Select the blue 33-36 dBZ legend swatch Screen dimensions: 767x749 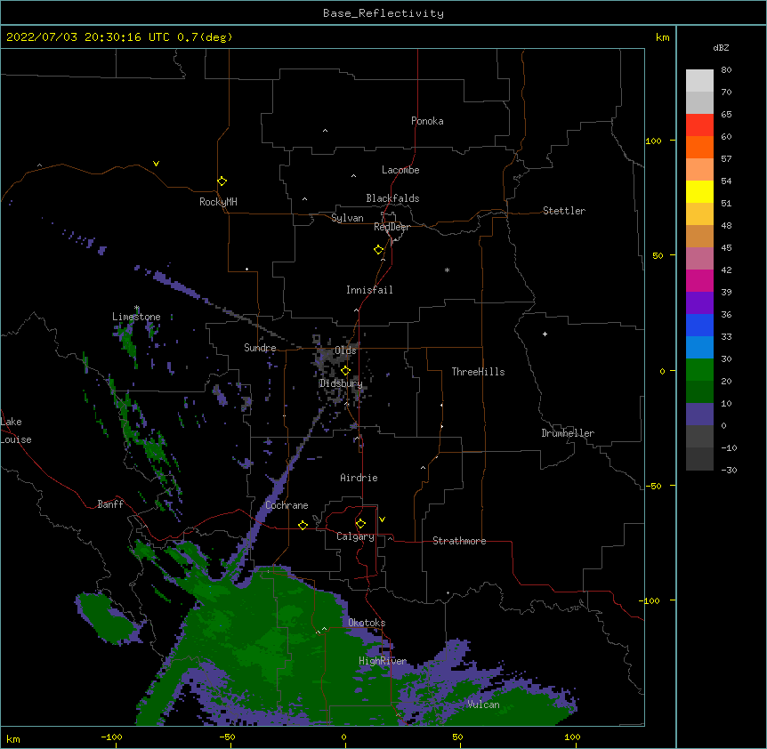699,325
